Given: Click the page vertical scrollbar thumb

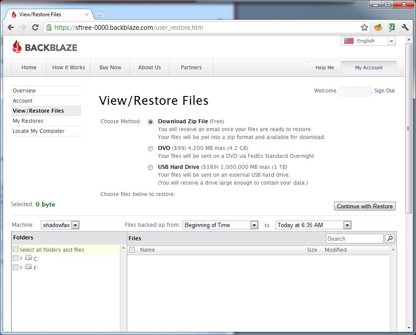Looking at the screenshot, I should (409, 128).
